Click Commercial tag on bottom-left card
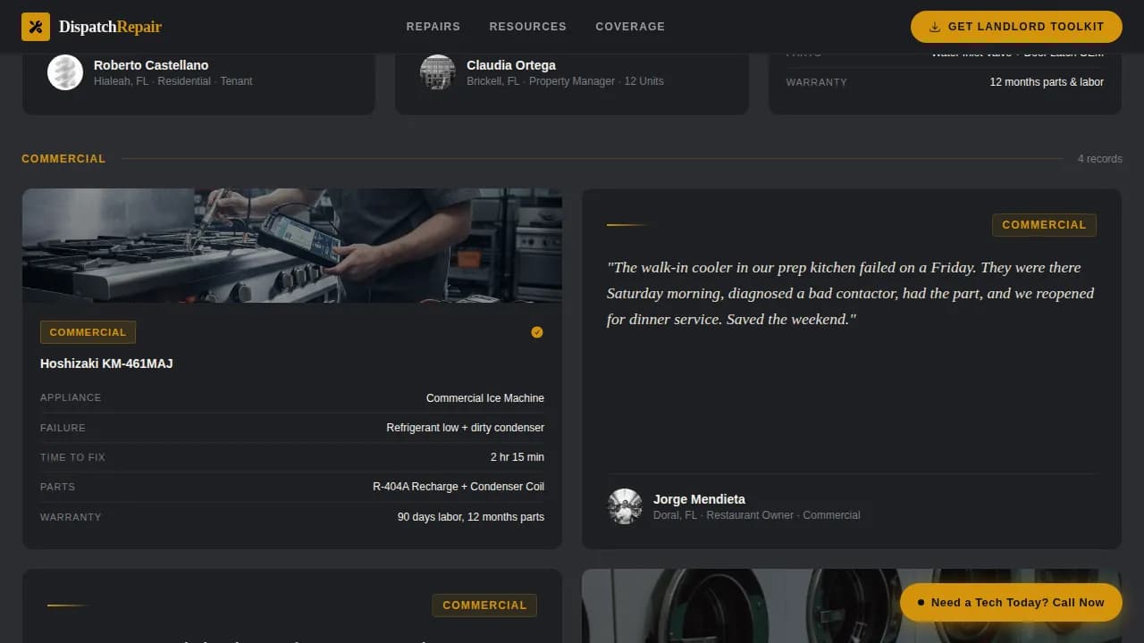Image resolution: width=1144 pixels, height=643 pixels. tap(484, 605)
